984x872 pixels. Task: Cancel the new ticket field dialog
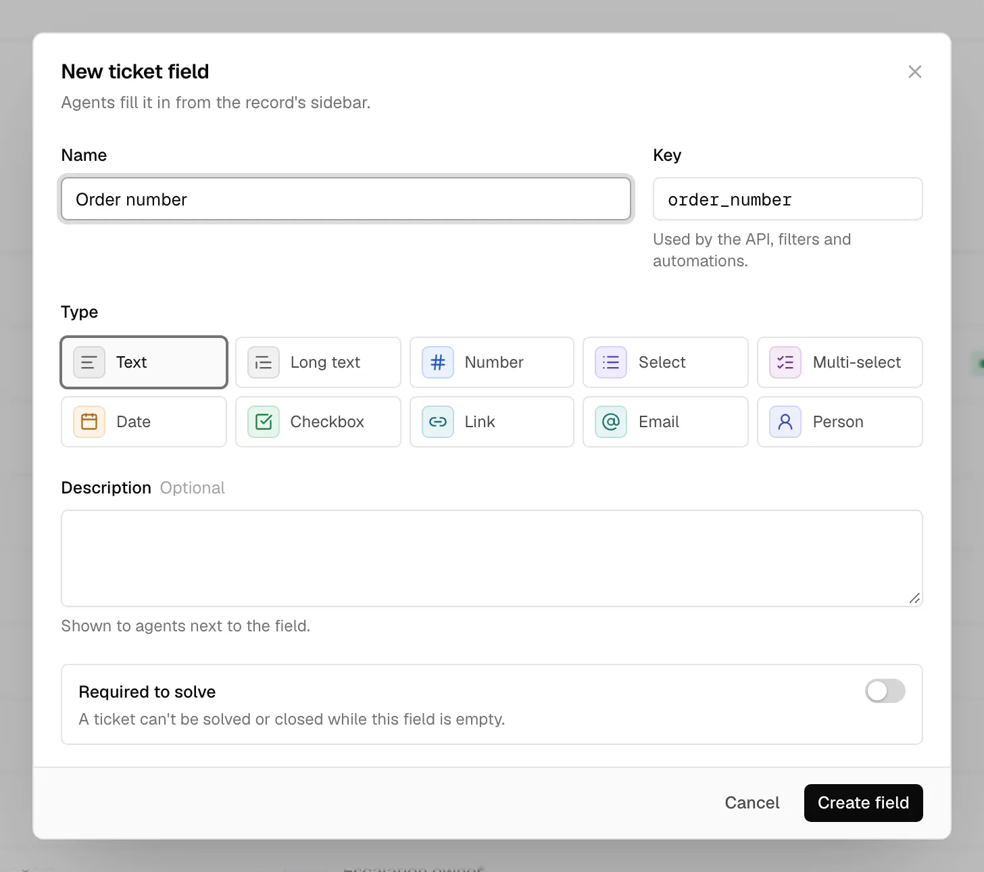(752, 803)
